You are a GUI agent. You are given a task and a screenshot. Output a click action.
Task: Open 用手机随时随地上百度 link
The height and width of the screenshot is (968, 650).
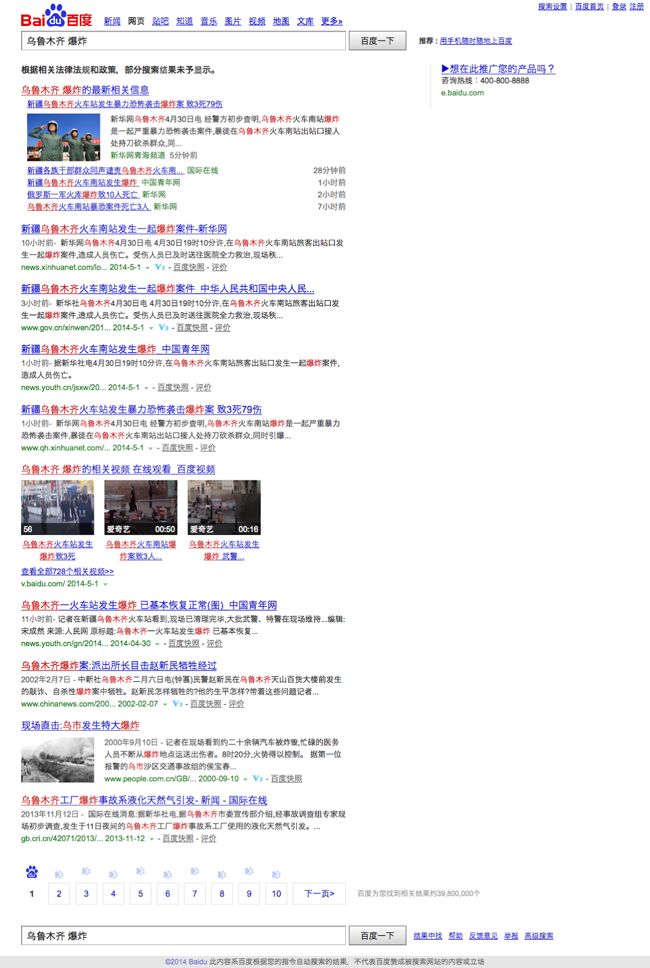[x=476, y=41]
